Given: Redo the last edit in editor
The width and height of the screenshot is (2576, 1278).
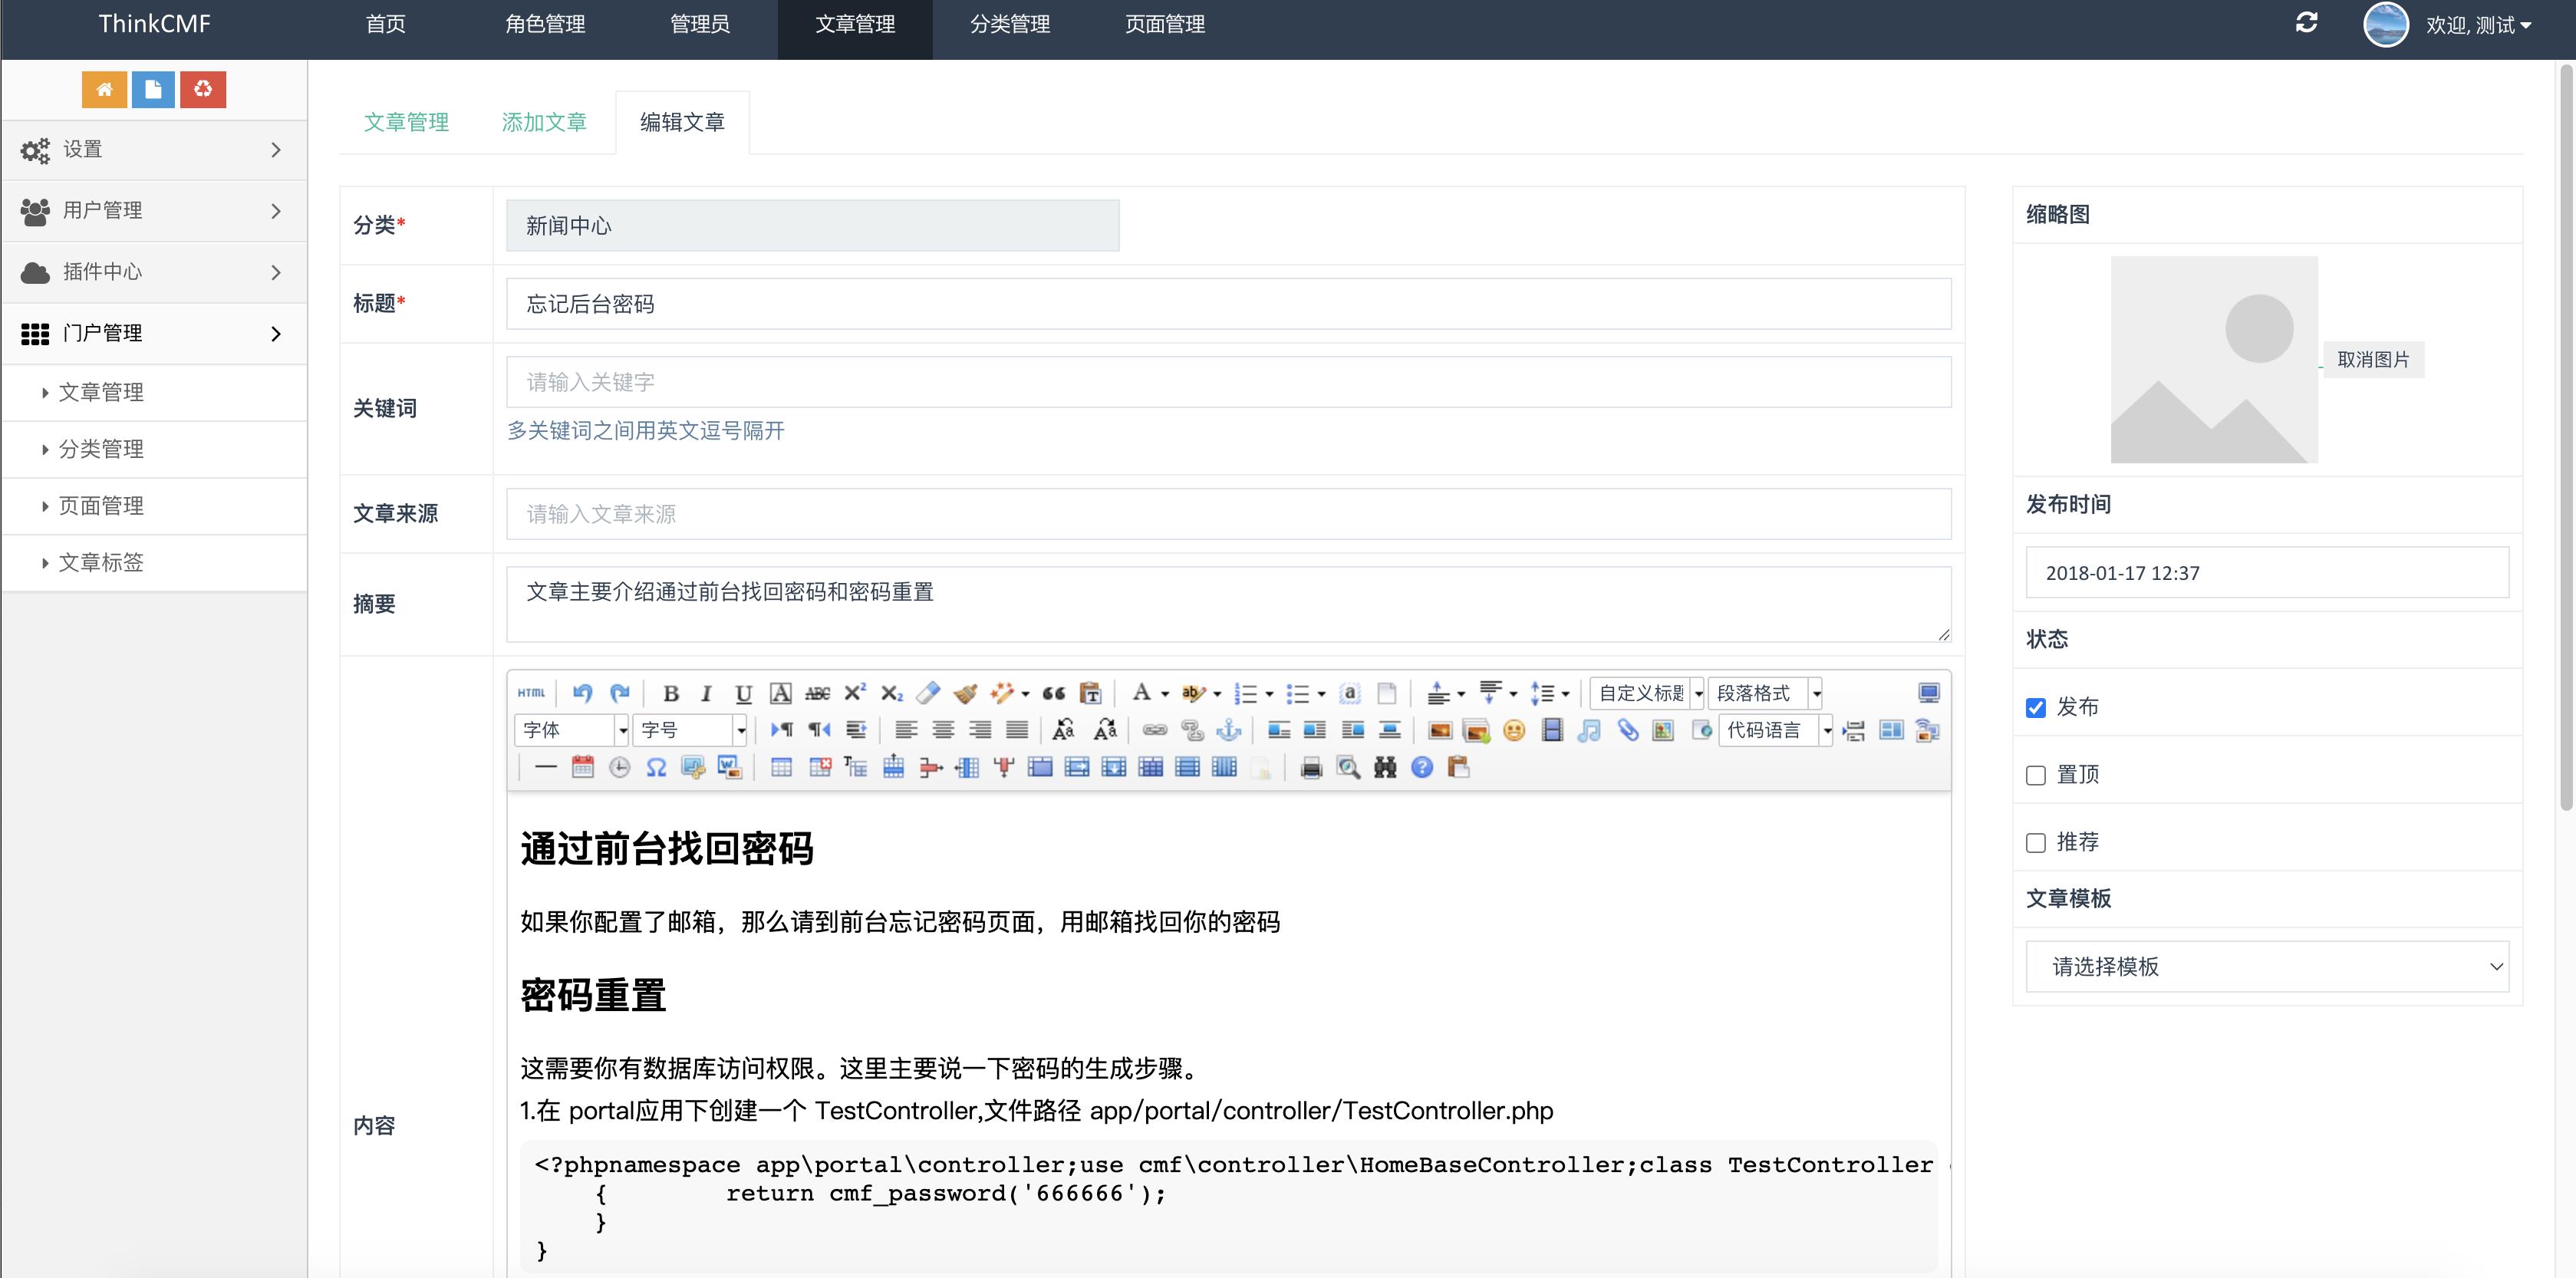Looking at the screenshot, I should tap(620, 693).
